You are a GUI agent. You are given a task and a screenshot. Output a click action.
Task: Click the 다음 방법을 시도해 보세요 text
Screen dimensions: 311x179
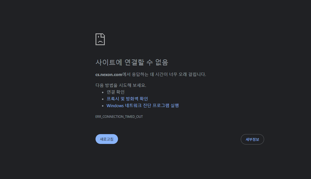click(121, 85)
